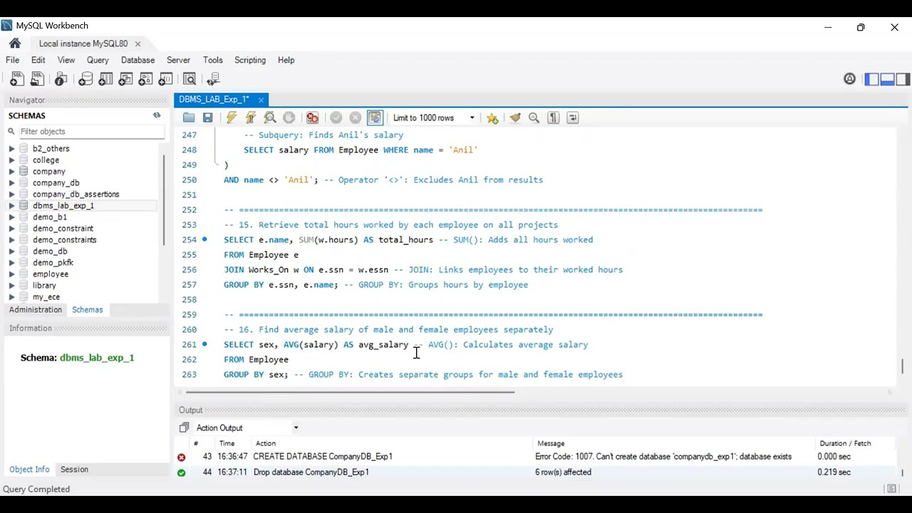Select the my_ece schema

pyautogui.click(x=46, y=296)
